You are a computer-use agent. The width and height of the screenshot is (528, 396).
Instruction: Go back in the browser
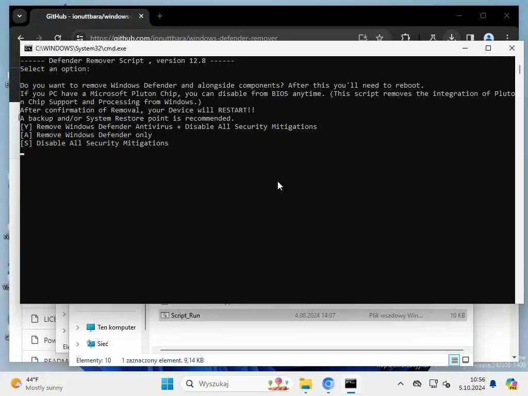[21, 38]
